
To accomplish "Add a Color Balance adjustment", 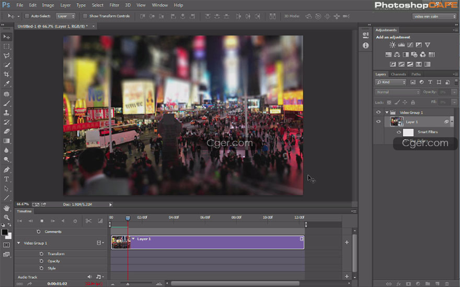I will (x=397, y=54).
